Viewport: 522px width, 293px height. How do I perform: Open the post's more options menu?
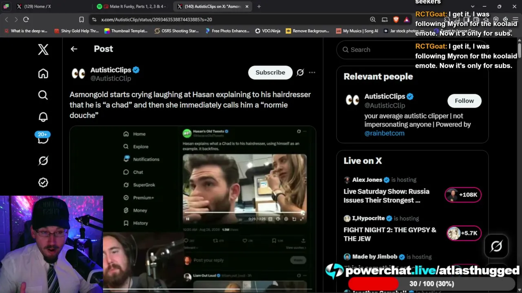[312, 72]
